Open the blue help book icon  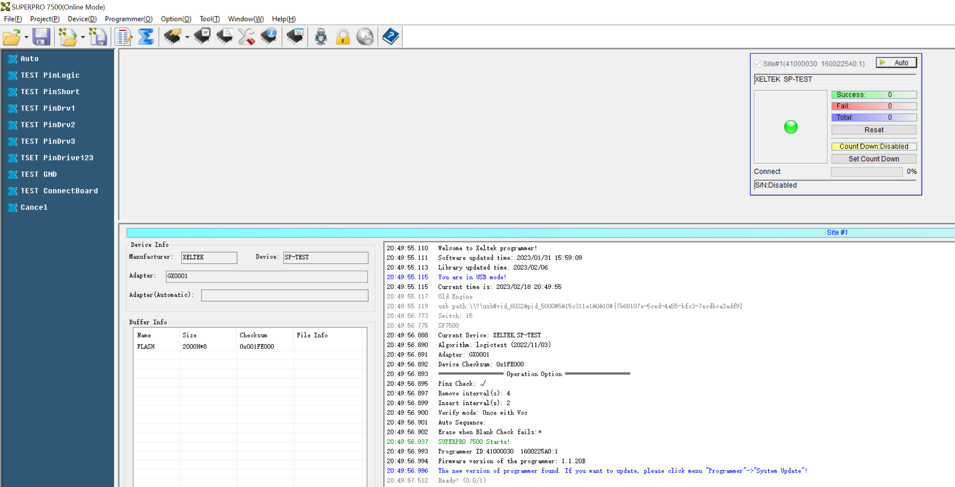[x=390, y=37]
